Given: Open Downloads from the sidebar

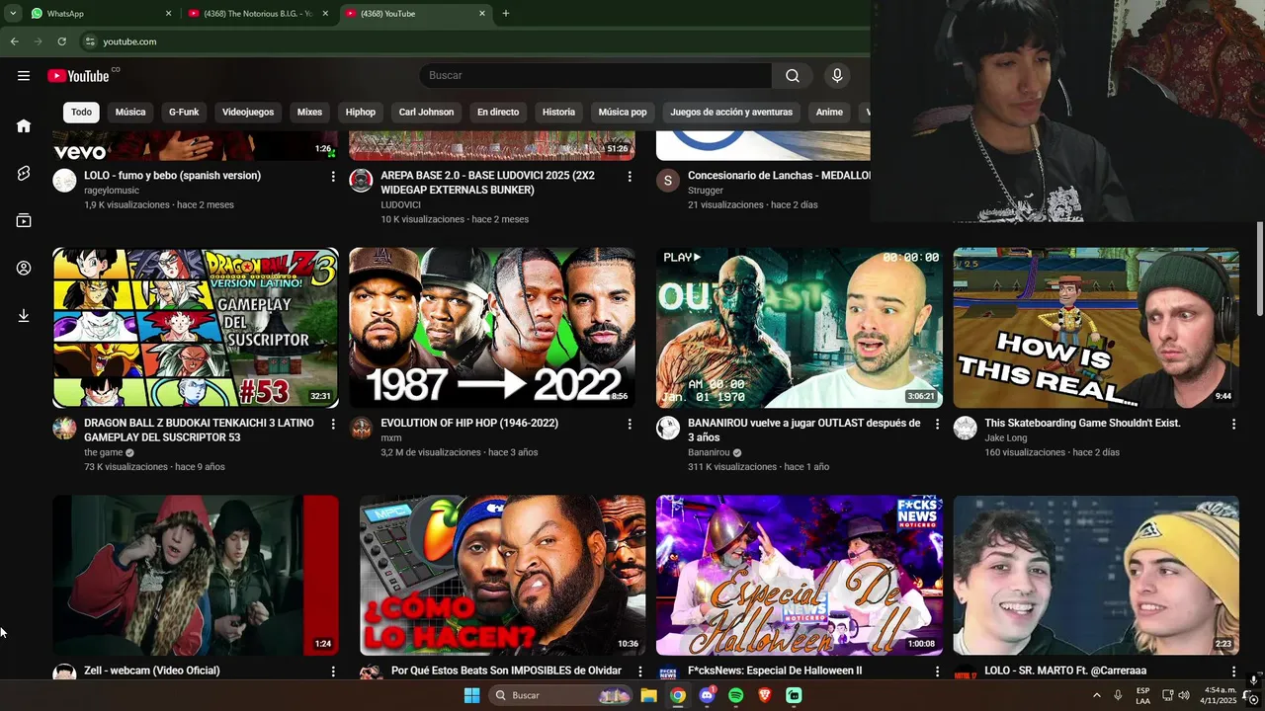Looking at the screenshot, I should coord(24,315).
